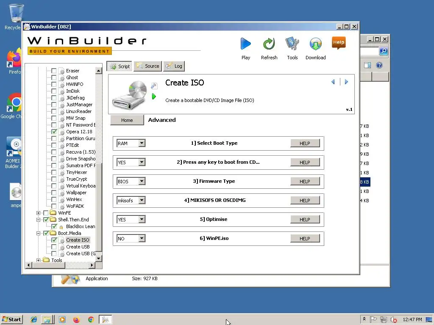The image size is (434, 325).
Task: Click HELP for Optimise
Action: click(x=305, y=220)
